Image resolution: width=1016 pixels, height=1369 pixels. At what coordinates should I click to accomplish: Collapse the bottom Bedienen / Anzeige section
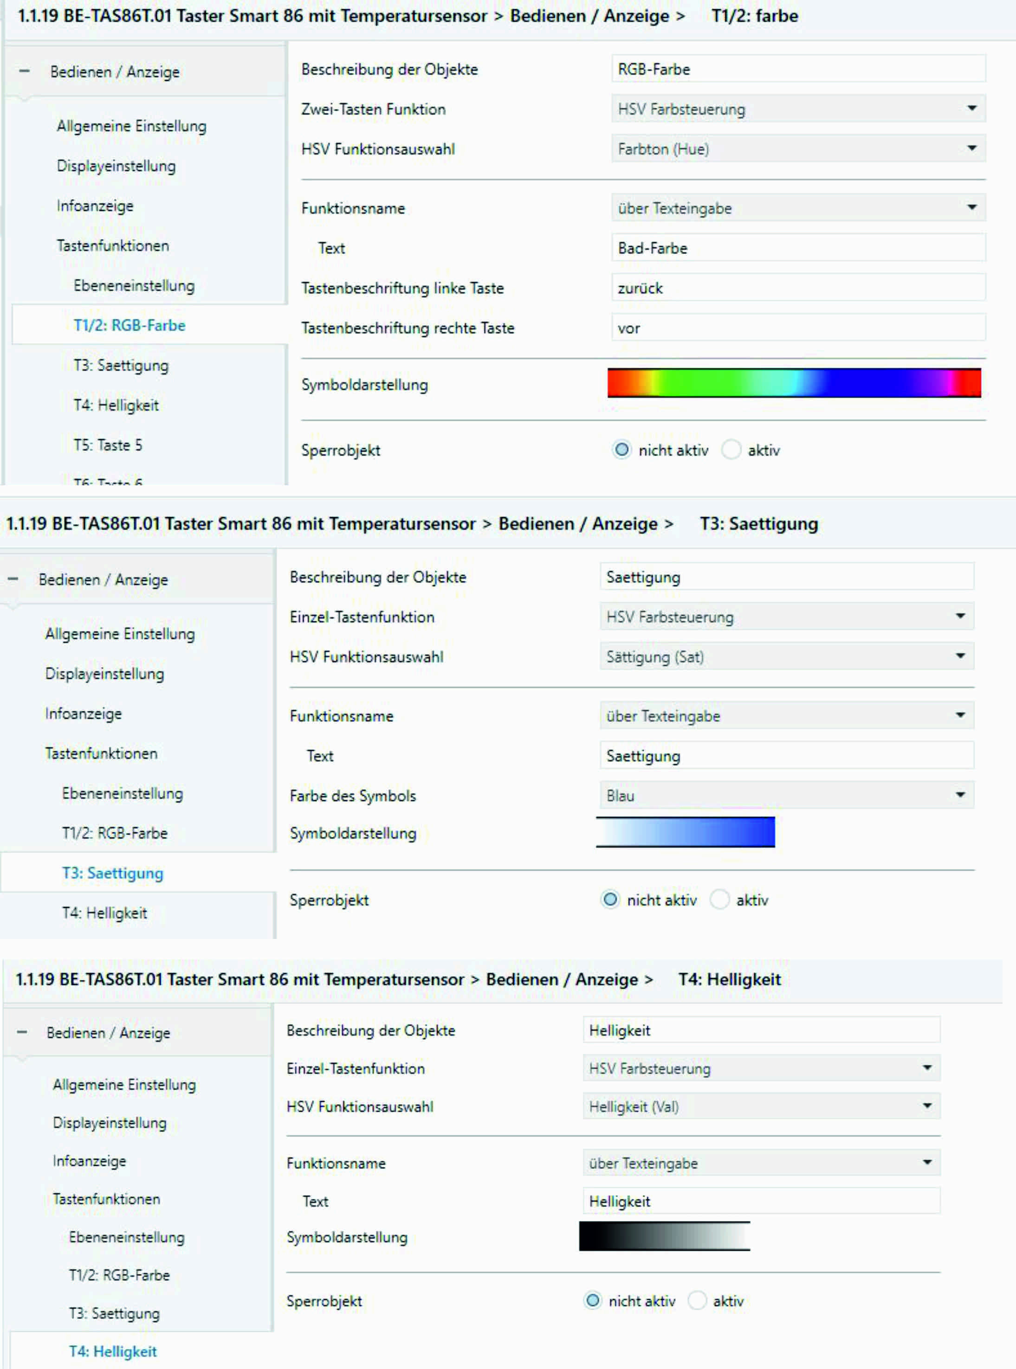(22, 1032)
